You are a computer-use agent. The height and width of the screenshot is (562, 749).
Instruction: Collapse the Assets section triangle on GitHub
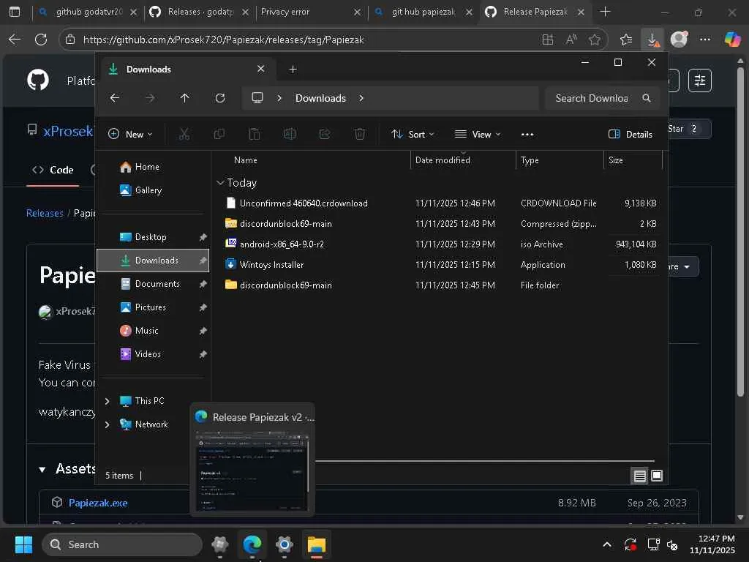coord(42,470)
